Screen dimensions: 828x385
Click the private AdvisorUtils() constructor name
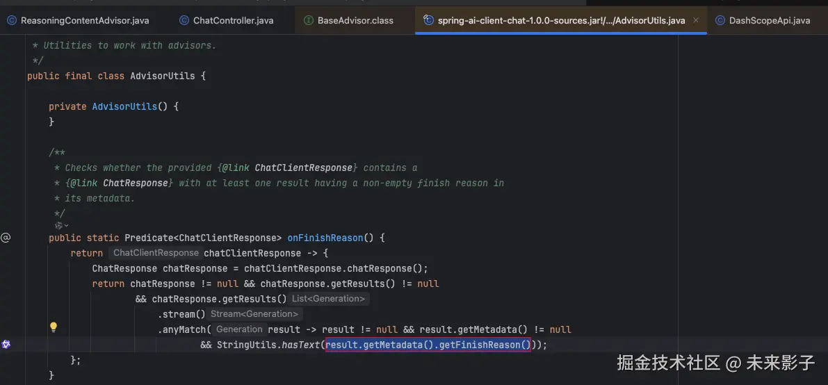(x=124, y=106)
